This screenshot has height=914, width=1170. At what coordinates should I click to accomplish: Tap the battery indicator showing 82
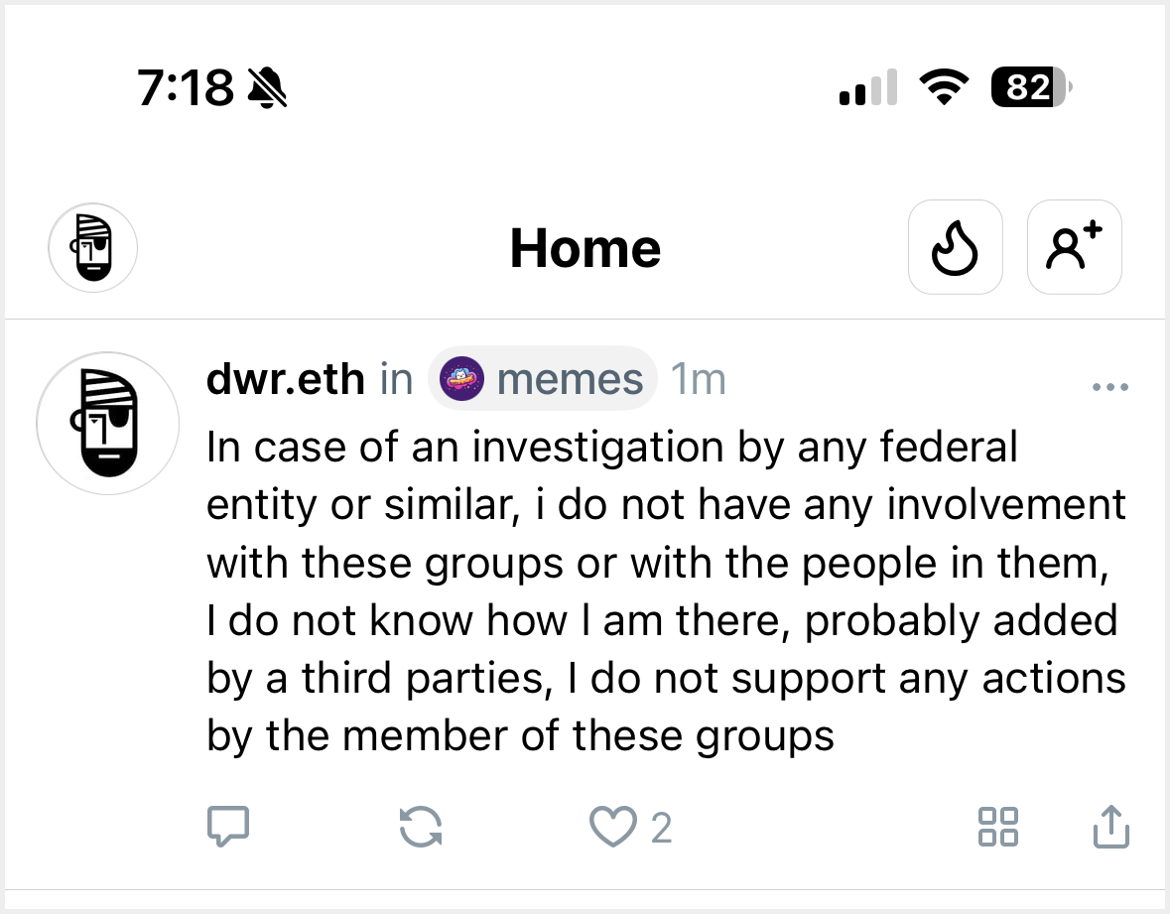click(1030, 89)
